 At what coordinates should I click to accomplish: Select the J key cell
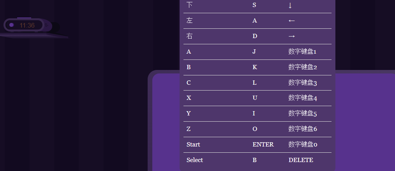254,52
